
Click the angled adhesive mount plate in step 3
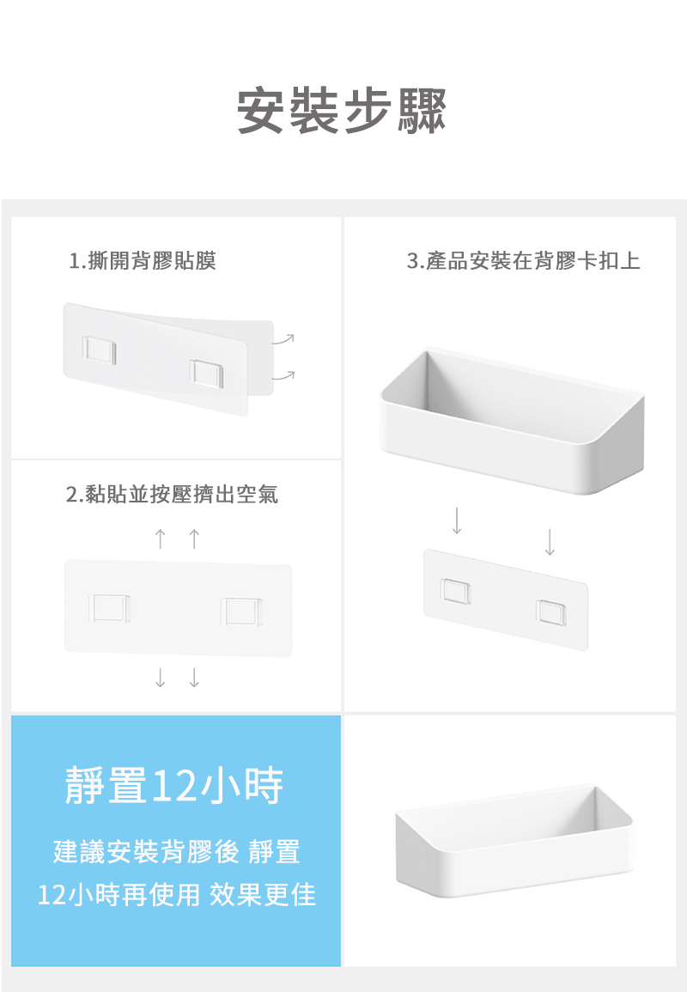tap(506, 599)
